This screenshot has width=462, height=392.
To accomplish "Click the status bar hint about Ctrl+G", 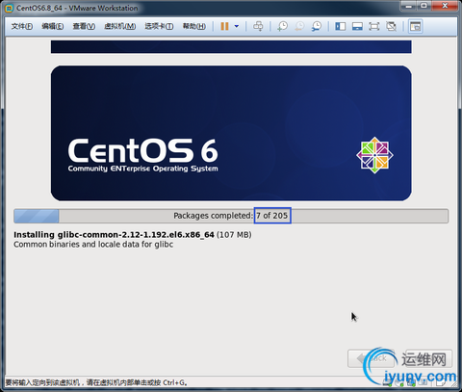I will [x=96, y=382].
